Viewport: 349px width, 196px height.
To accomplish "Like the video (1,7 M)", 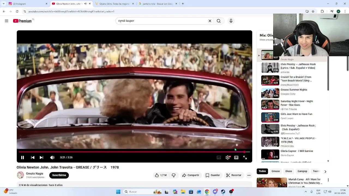I will coord(161,175).
